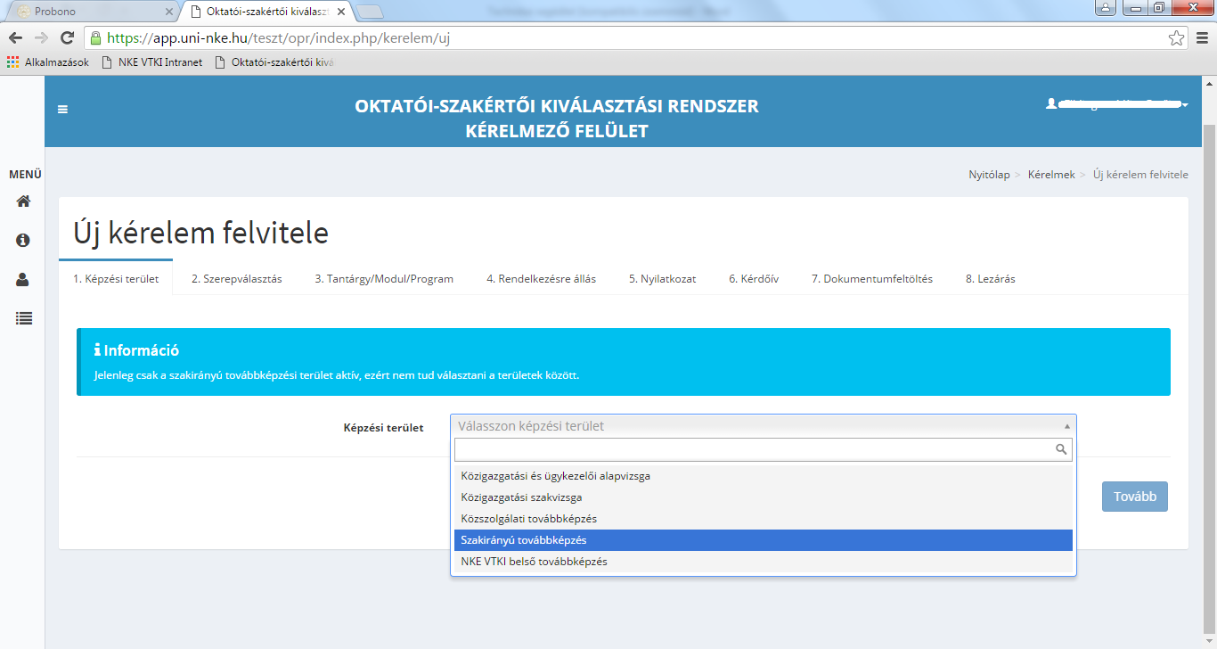Choose Közigazgatási és ügykezelői alapvizsga option
The image size is (1217, 649).
click(x=764, y=476)
